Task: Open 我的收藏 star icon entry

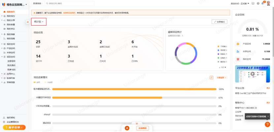Action: 5,25
